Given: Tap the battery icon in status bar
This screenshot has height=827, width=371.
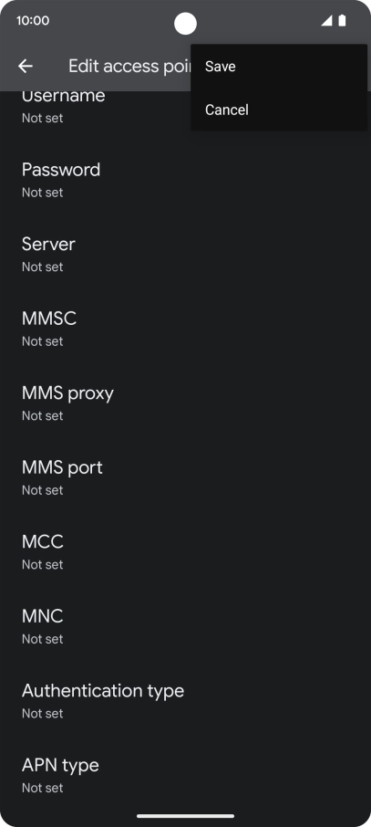Looking at the screenshot, I should coord(342,21).
